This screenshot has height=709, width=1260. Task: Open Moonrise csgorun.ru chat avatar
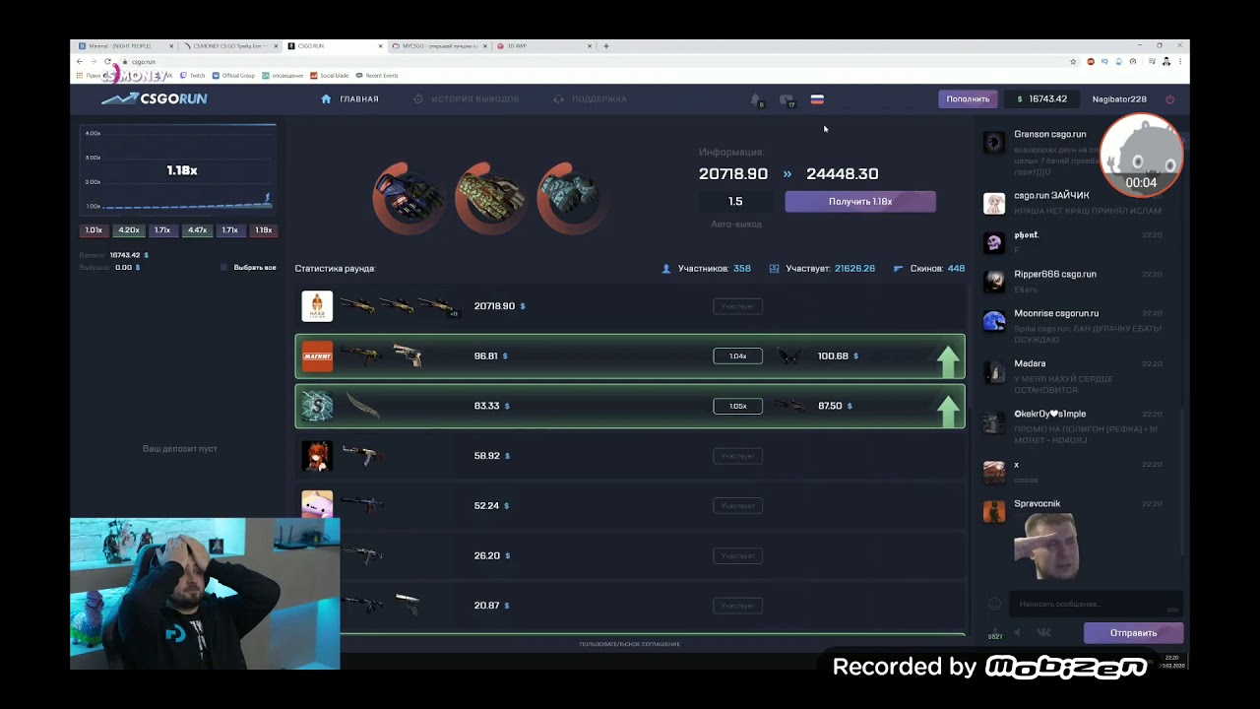(x=994, y=322)
